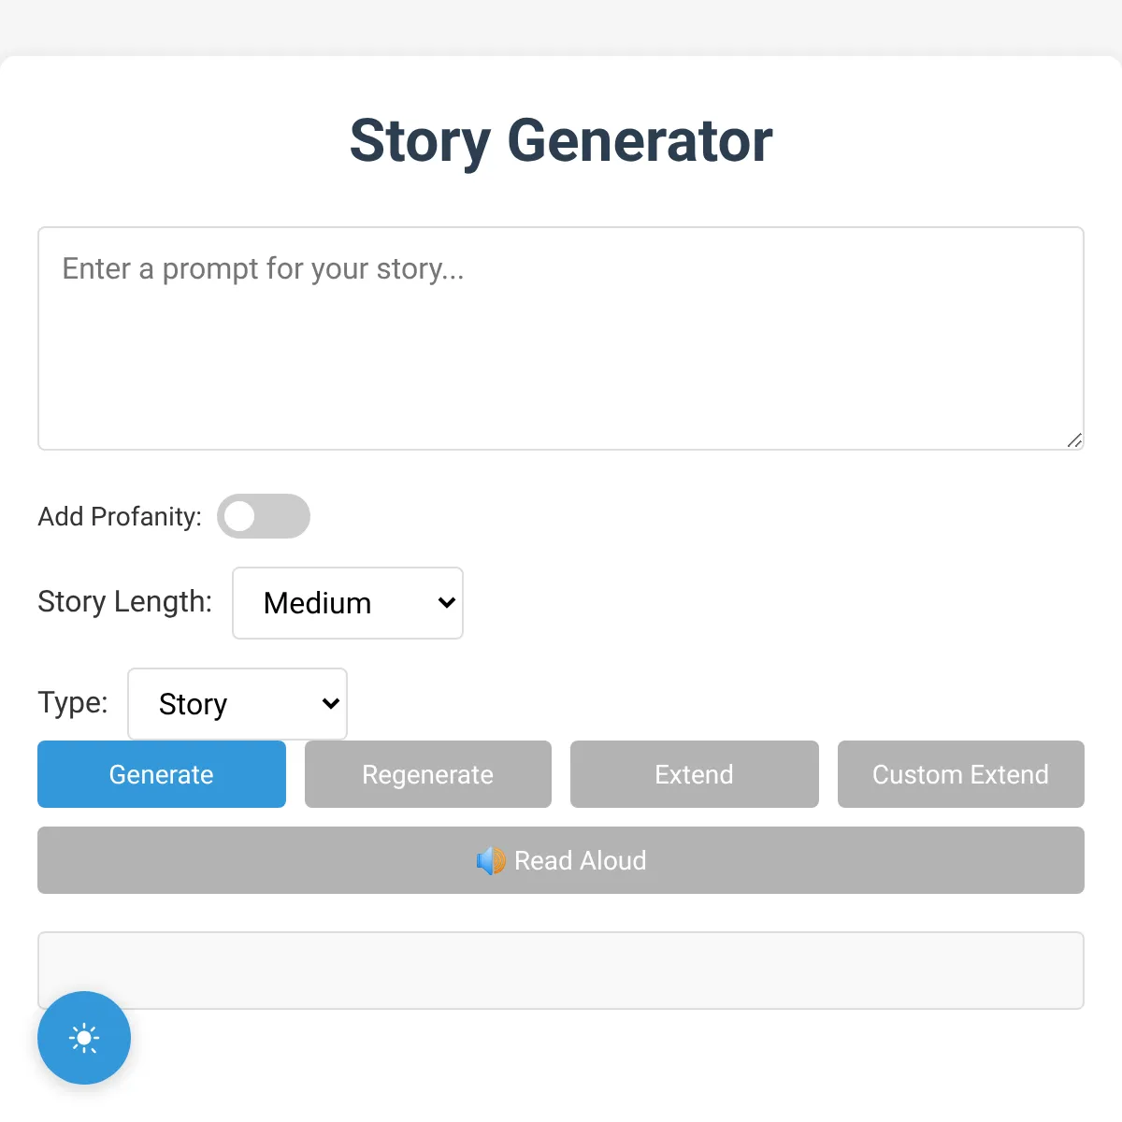Click the "Add Profanity:" label text
The width and height of the screenshot is (1122, 1122).
120,516
